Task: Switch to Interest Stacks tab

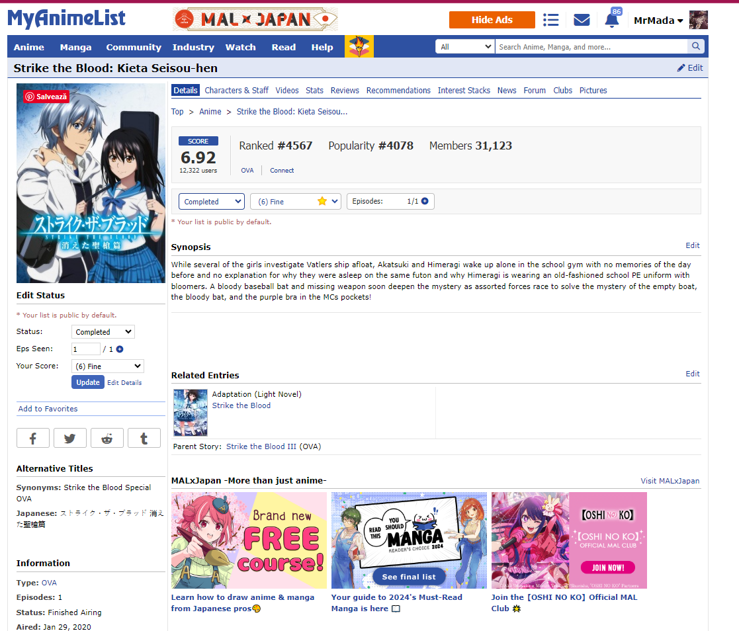Action: 464,90
